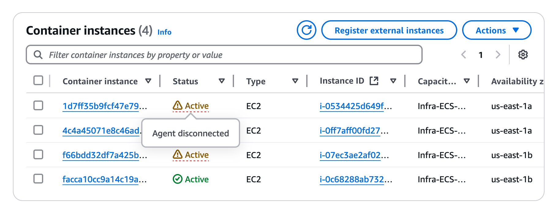Select the checkbox for instance 1d7ff35b9fcf47e79
This screenshot has width=558, height=212.
[x=38, y=106]
